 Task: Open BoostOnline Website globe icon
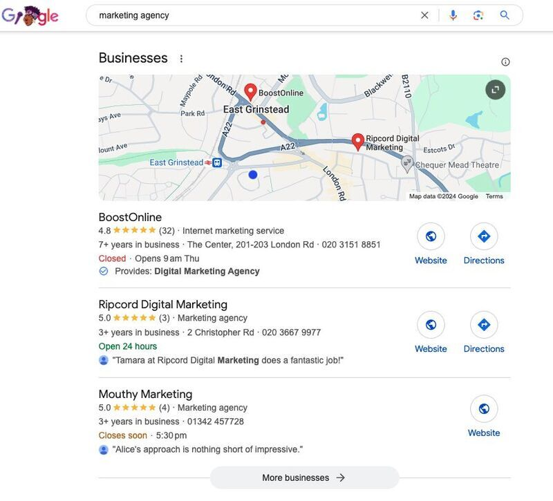click(431, 236)
